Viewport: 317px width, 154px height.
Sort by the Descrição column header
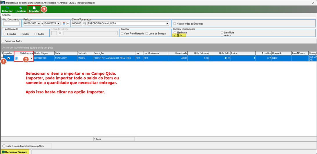coord(114,53)
